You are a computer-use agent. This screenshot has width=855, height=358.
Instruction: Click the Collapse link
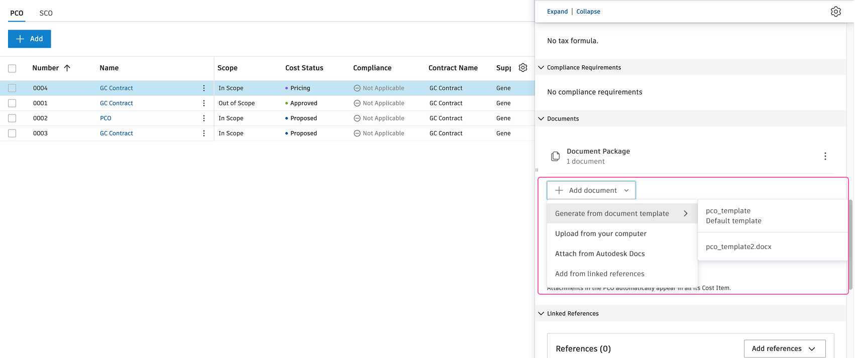pos(588,12)
